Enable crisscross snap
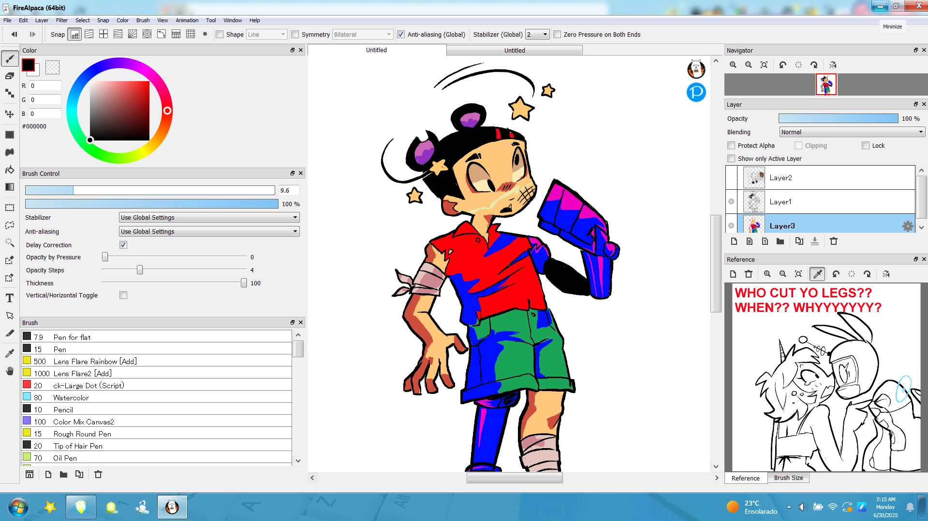Screen dimensions: 928x521 103,34
